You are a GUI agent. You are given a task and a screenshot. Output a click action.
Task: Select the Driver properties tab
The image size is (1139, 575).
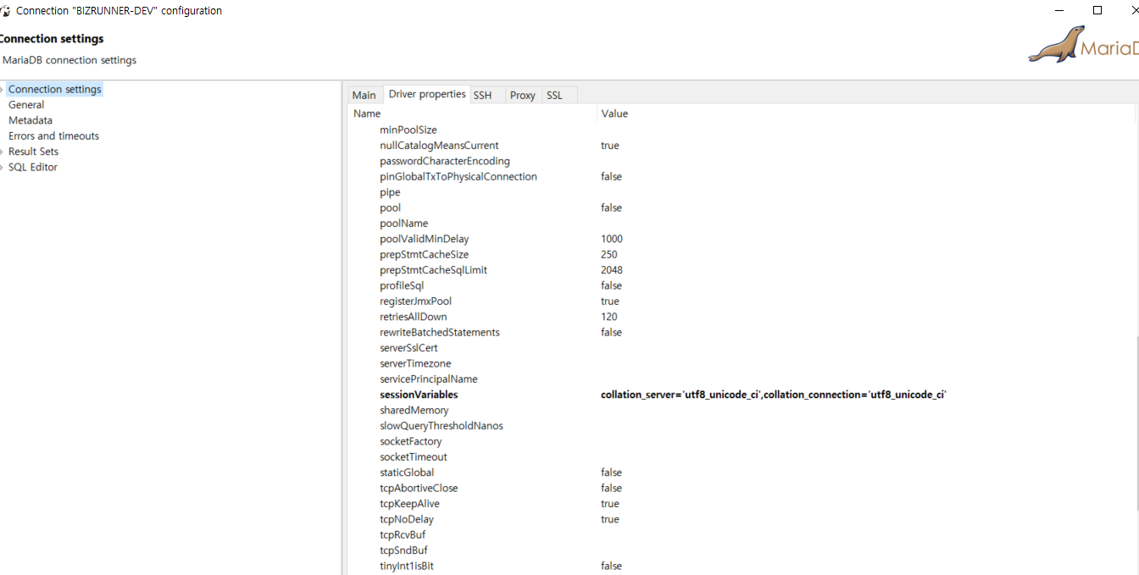point(427,94)
